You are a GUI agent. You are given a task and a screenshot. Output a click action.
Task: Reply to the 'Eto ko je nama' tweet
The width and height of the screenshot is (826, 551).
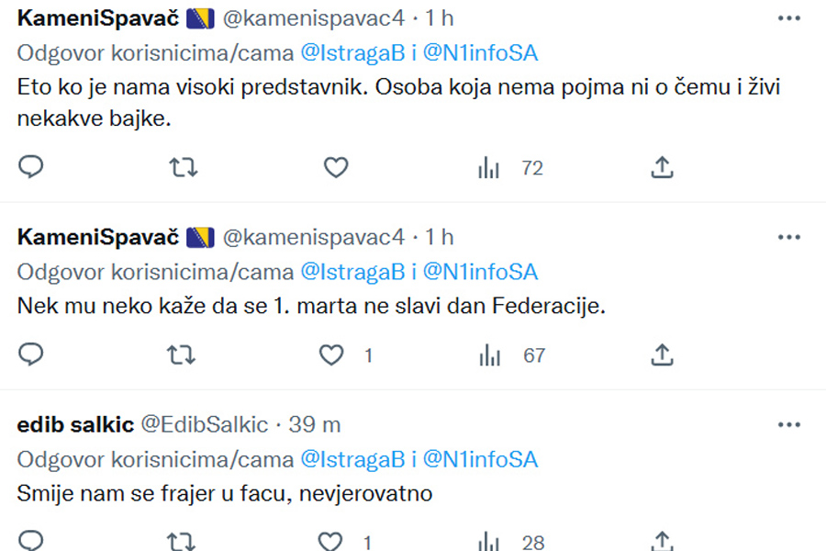(30, 168)
